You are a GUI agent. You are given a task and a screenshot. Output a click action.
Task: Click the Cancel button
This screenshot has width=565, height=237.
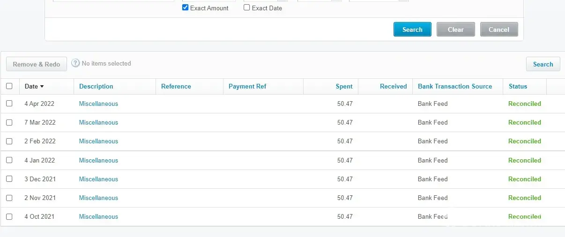[x=499, y=30]
